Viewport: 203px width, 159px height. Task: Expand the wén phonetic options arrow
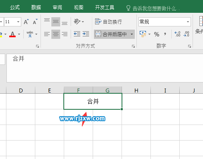click(37, 34)
